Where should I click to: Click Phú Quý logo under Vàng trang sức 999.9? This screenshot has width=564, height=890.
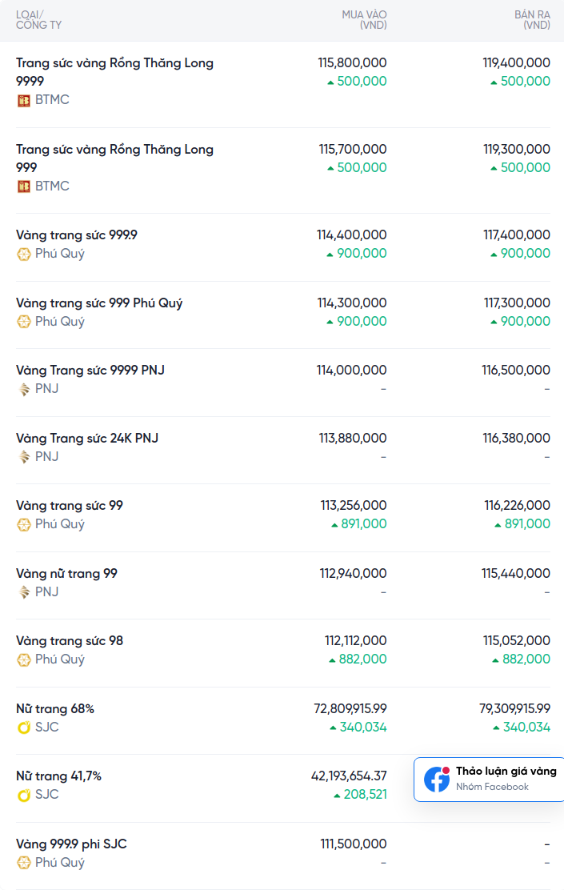pyautogui.click(x=24, y=254)
